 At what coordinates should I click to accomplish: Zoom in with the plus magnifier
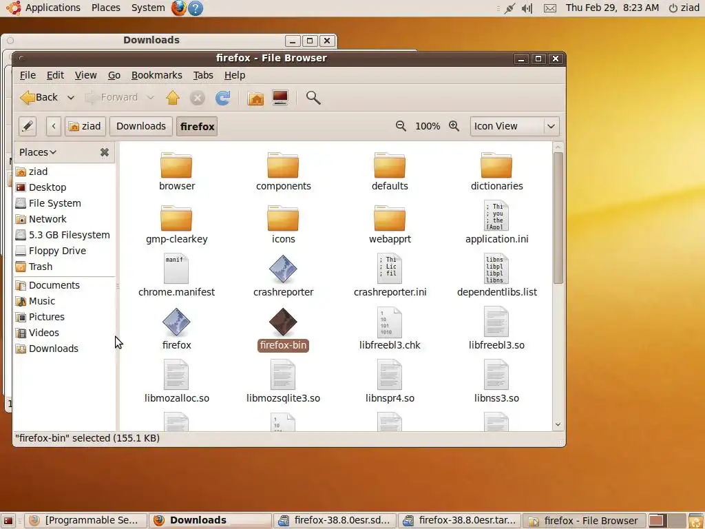pos(454,127)
